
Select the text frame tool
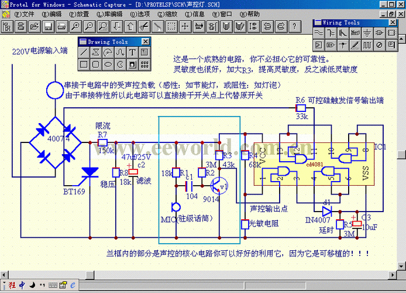144,52
